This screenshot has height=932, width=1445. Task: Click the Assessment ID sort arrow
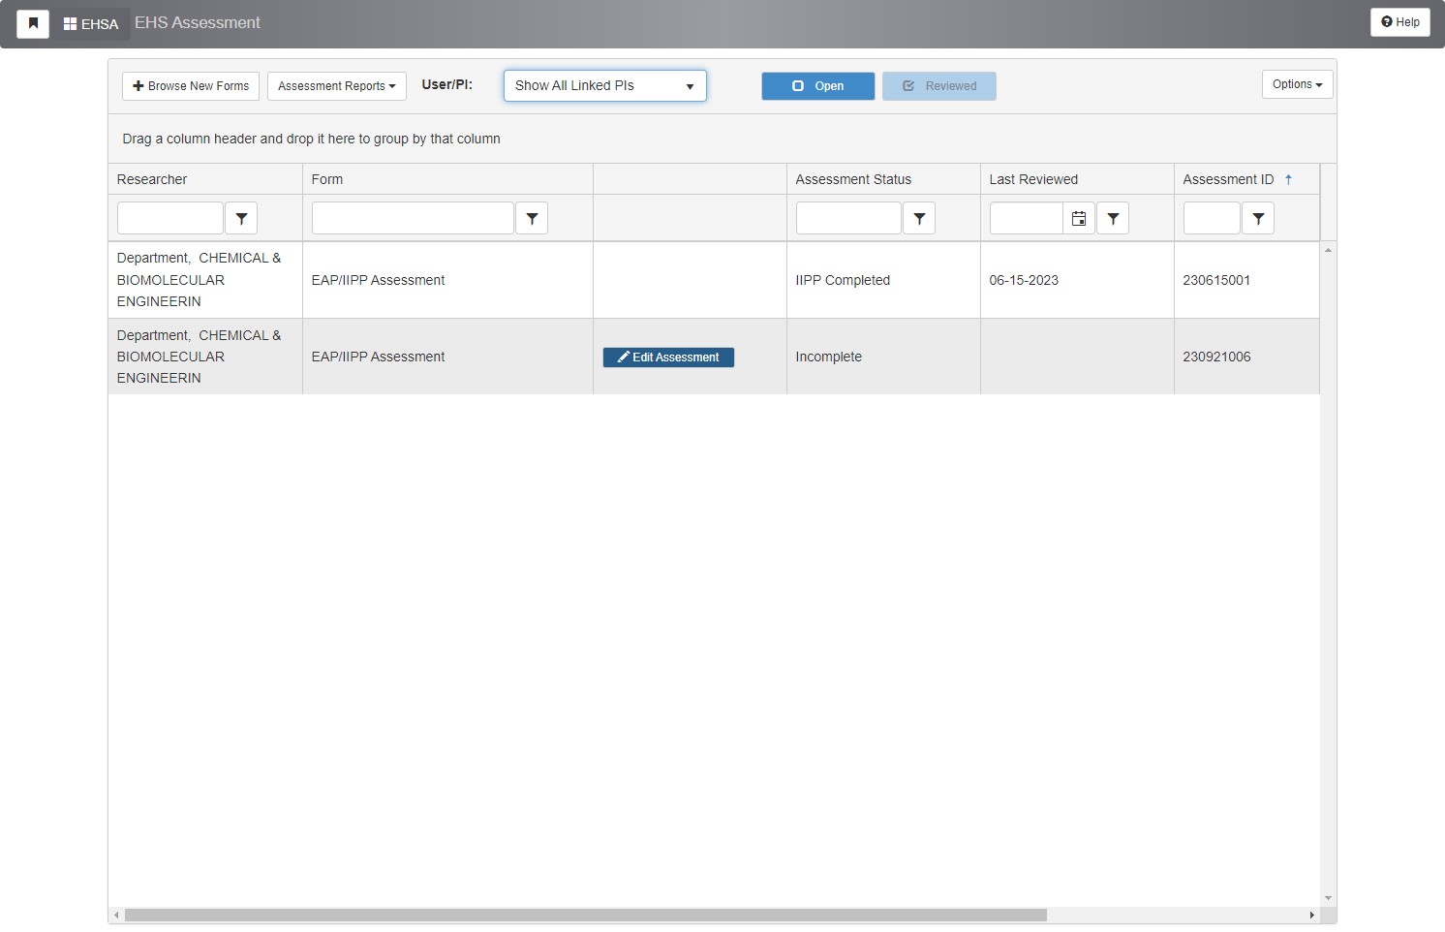[x=1288, y=179]
